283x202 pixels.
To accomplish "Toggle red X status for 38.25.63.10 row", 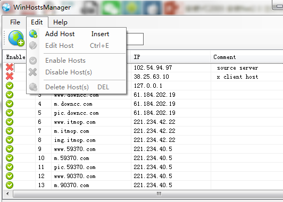I will coord(10,77).
